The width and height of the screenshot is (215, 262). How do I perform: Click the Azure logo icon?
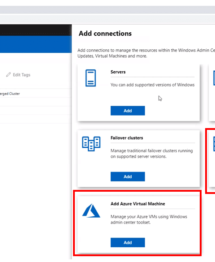tap(91, 210)
